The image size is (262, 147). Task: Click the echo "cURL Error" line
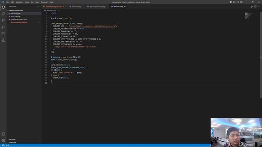tap(68, 73)
